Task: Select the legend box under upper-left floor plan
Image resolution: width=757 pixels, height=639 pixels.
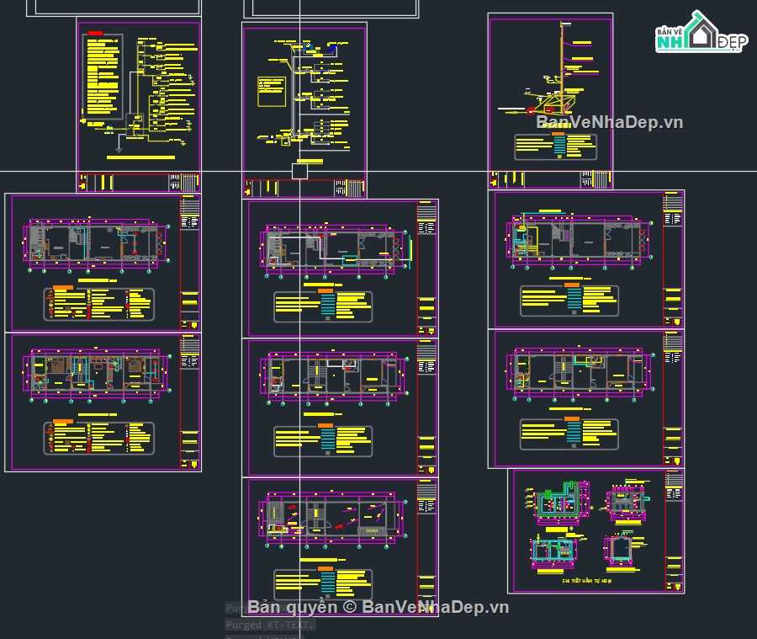Action: tap(99, 304)
